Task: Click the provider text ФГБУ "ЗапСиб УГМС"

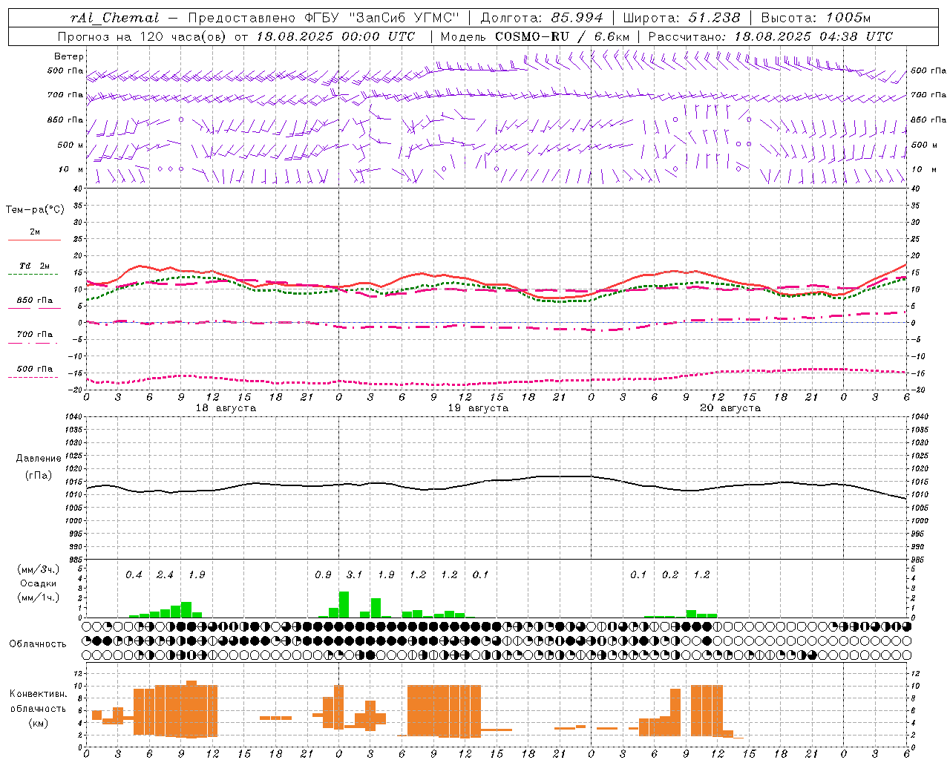Action: (x=382, y=18)
